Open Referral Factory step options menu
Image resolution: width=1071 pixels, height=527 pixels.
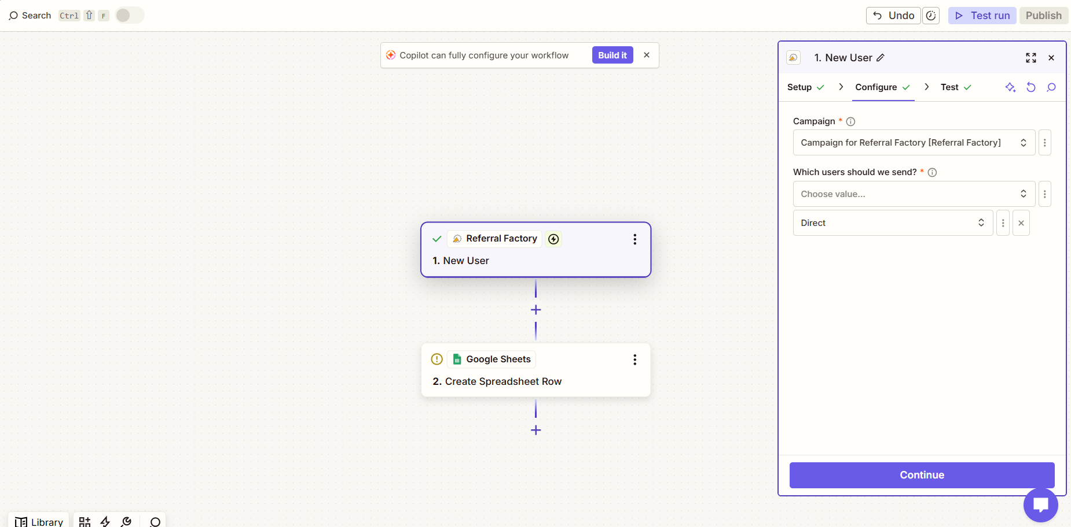point(635,239)
